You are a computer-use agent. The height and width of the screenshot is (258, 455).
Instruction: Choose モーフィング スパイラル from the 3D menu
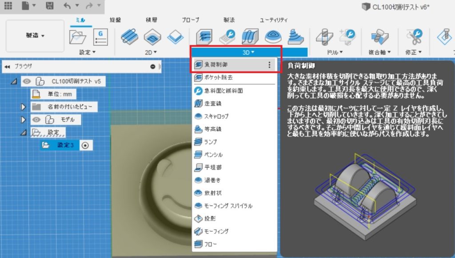coord(235,206)
